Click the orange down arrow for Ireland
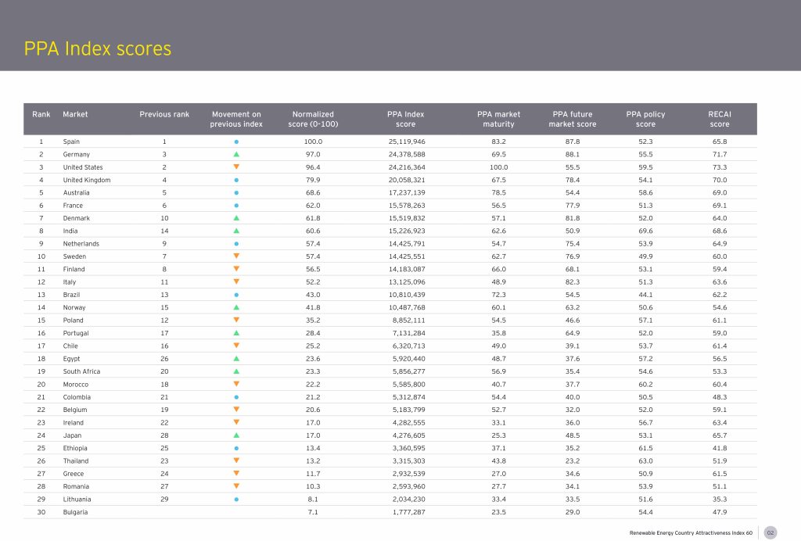Viewport: 801px width, 541px height. click(236, 423)
